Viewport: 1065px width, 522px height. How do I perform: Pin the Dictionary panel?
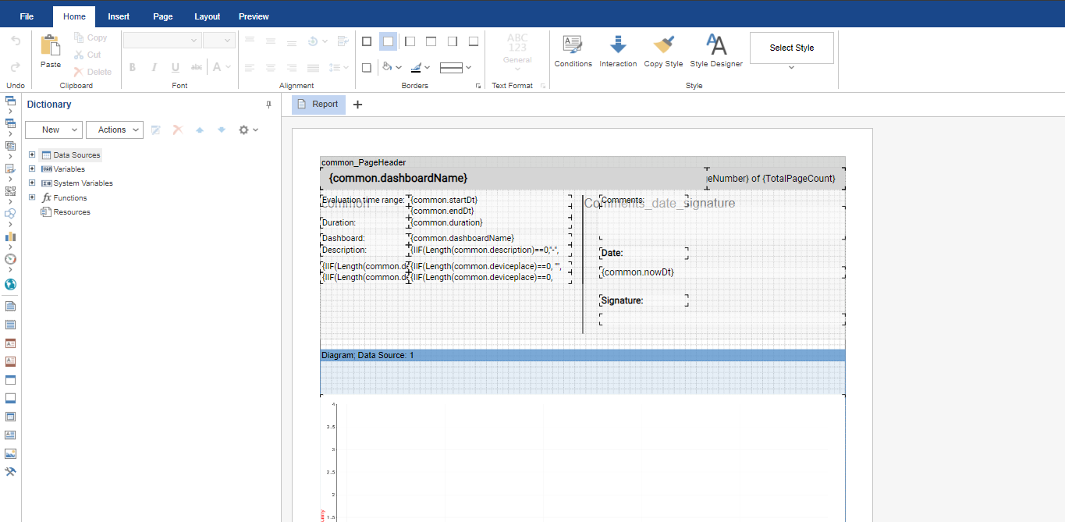[x=269, y=105]
